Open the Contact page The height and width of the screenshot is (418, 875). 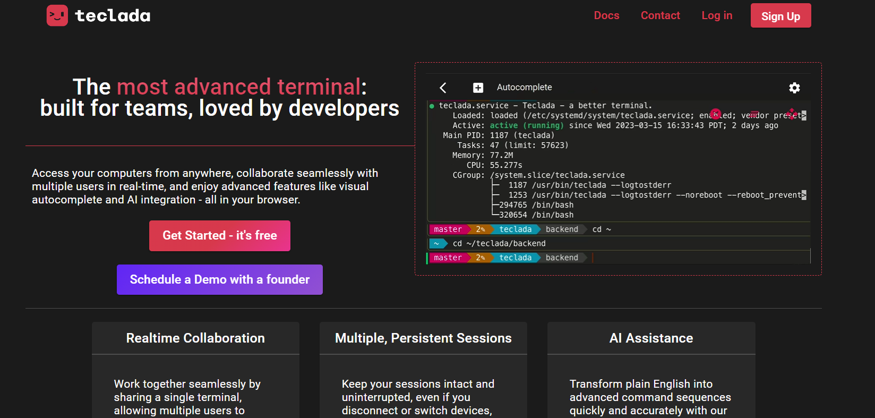660,15
